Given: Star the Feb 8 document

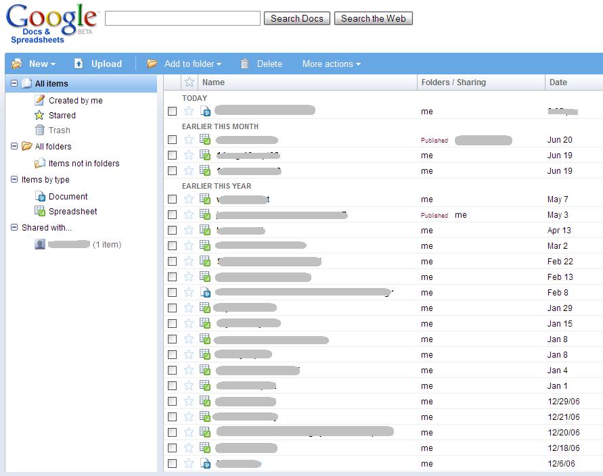Looking at the screenshot, I should (x=189, y=292).
